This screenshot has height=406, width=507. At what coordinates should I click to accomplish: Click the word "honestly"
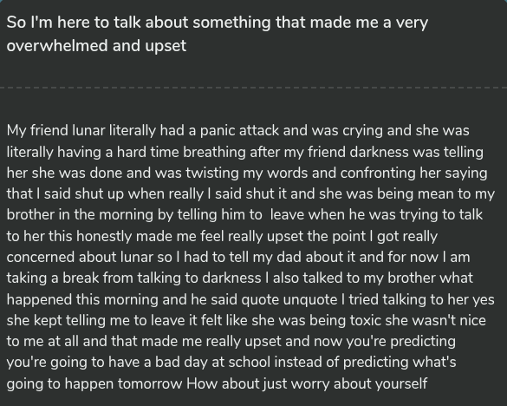coord(104,236)
